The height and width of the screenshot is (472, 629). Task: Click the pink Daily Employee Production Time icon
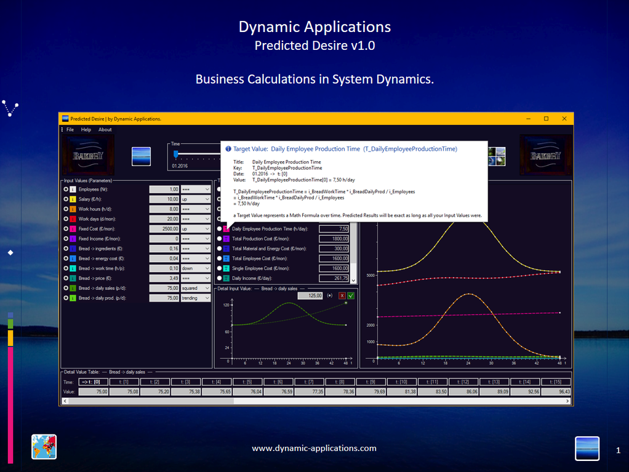pos(226,229)
